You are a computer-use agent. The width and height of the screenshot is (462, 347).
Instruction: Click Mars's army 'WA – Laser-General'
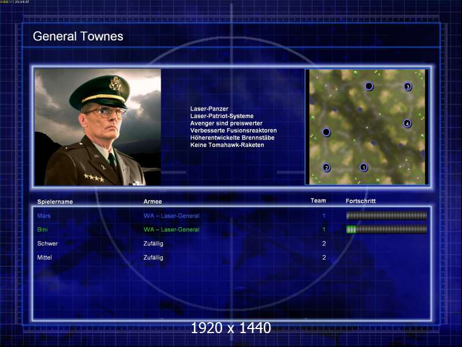click(x=172, y=216)
